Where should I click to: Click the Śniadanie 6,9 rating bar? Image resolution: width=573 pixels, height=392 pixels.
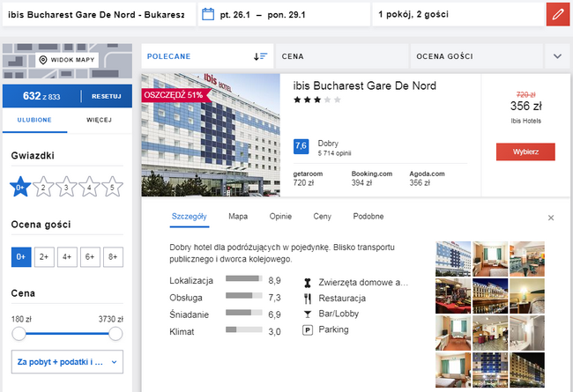coord(243,313)
